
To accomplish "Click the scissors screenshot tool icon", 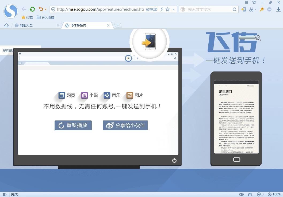I will tap(251, 9).
